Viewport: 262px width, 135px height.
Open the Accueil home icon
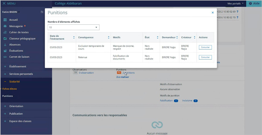point(5,20)
